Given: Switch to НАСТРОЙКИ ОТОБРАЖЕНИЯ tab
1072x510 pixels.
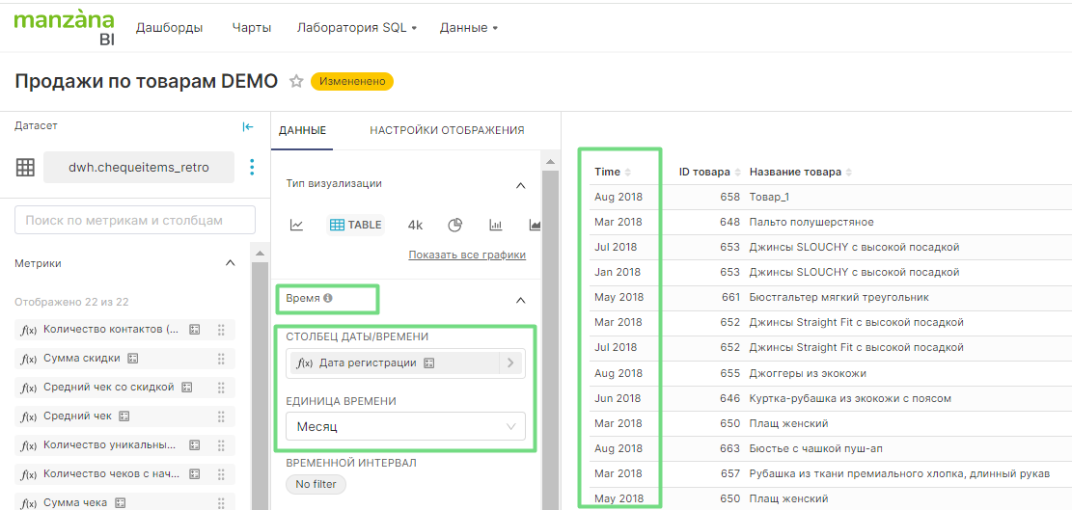Looking at the screenshot, I should click(x=447, y=130).
